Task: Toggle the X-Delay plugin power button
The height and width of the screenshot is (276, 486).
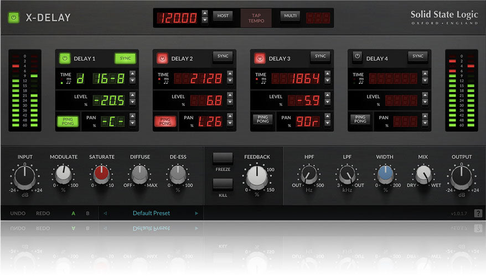Action: (14, 18)
